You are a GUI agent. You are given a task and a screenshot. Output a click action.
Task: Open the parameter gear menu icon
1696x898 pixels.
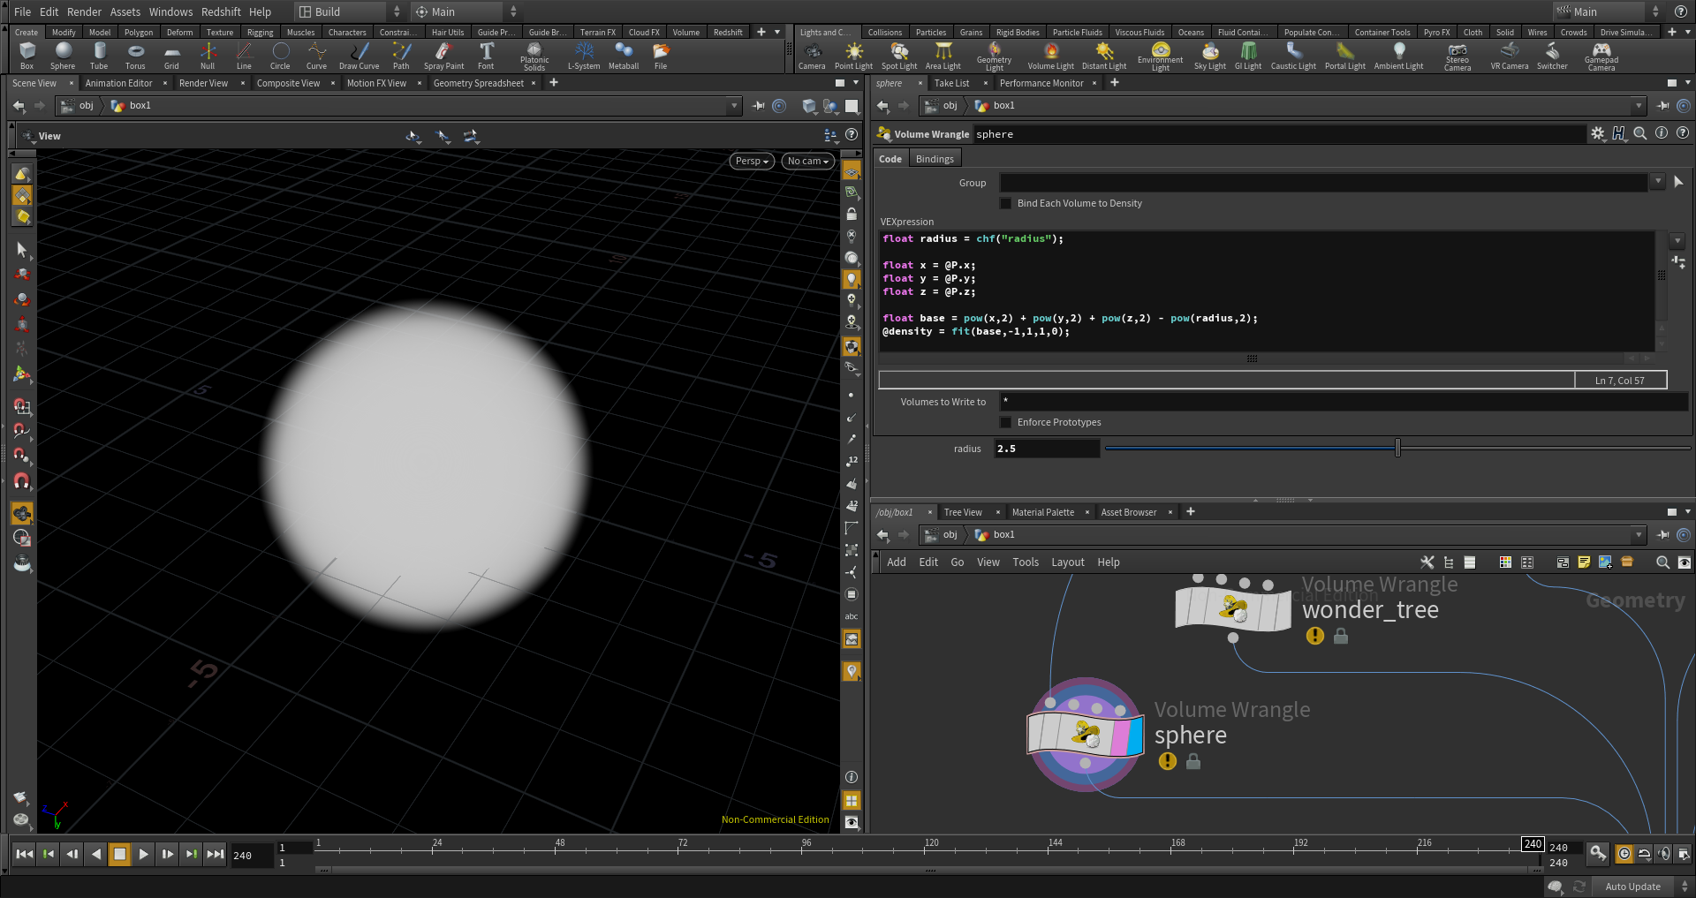click(1597, 133)
